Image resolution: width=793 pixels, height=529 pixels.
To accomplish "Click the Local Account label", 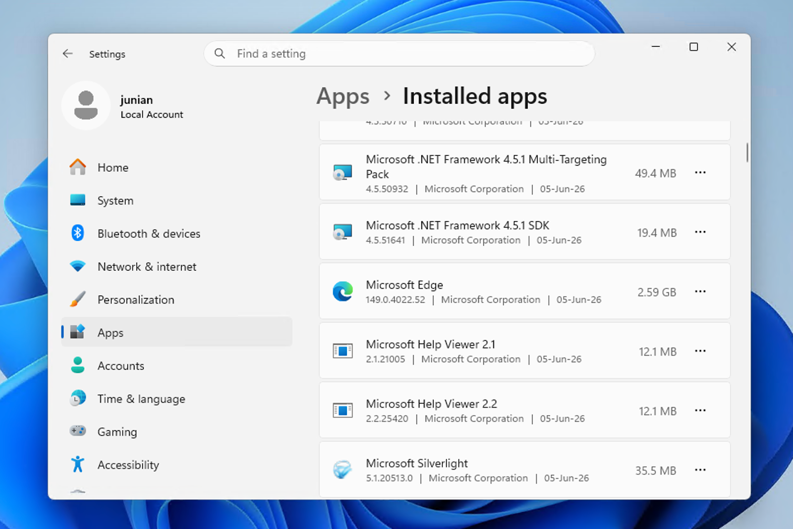I will [152, 115].
